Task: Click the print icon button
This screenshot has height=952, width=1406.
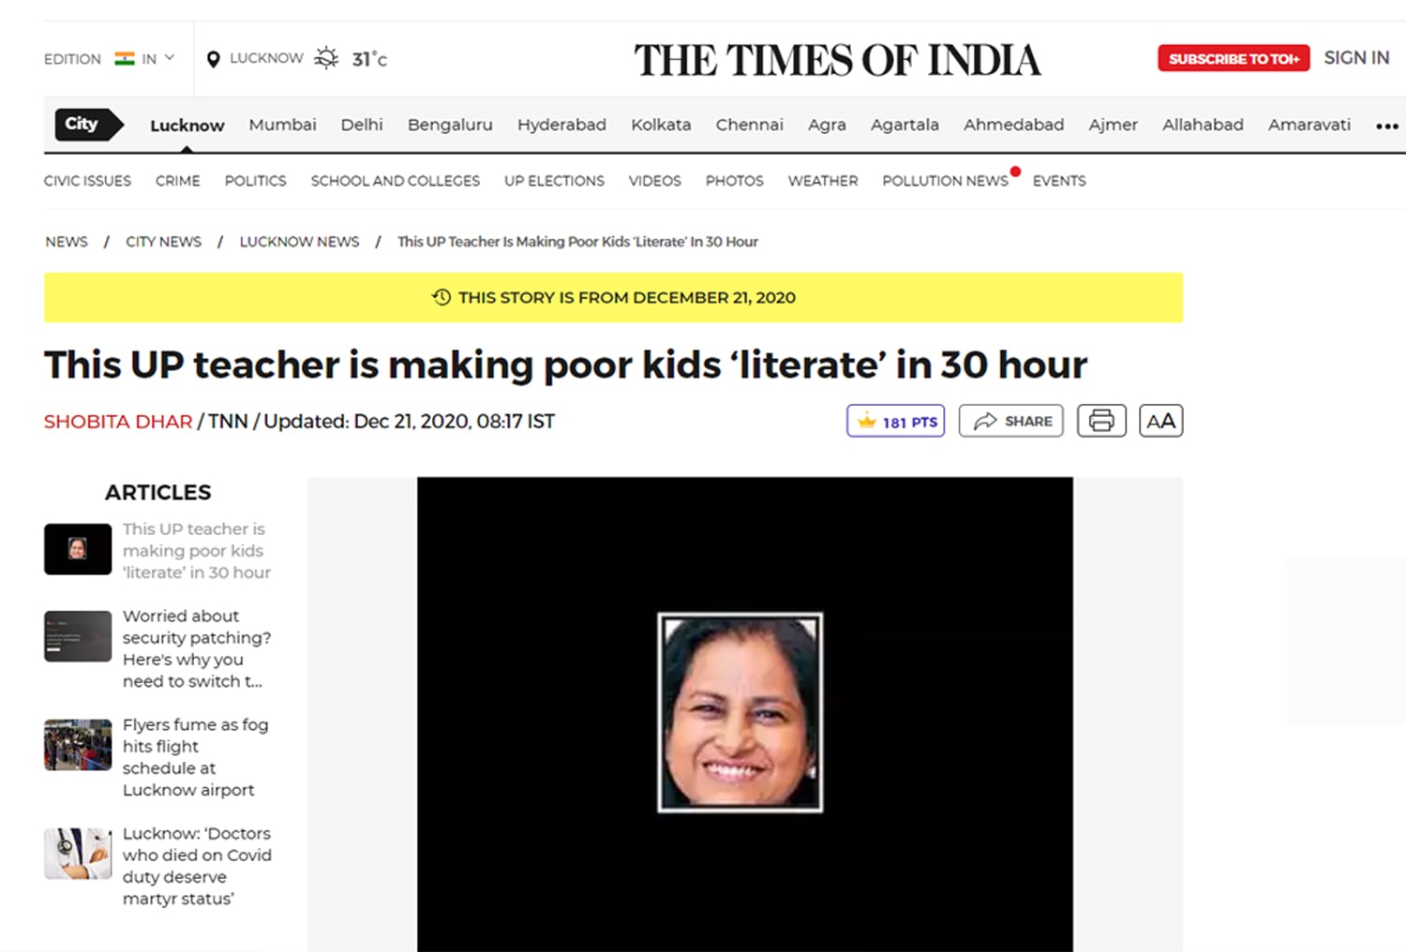Action: [1101, 421]
